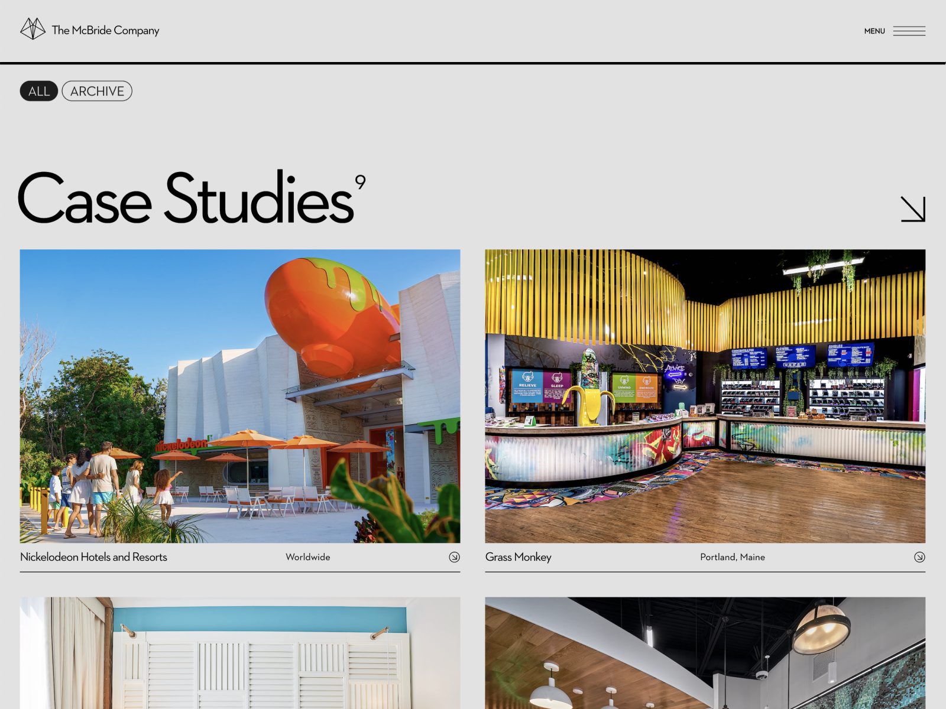
Task: Open the MENU in the top right
Action: pyautogui.click(x=874, y=31)
